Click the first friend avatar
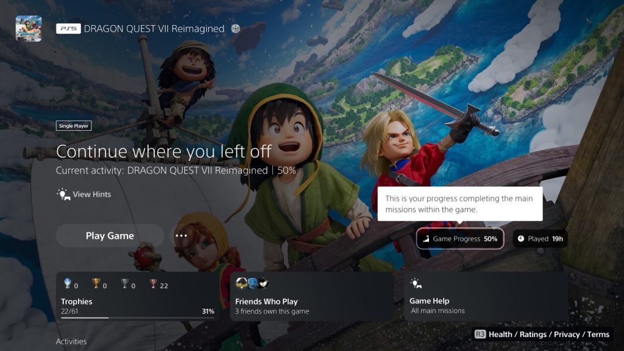This screenshot has width=624, height=351. coord(241,283)
